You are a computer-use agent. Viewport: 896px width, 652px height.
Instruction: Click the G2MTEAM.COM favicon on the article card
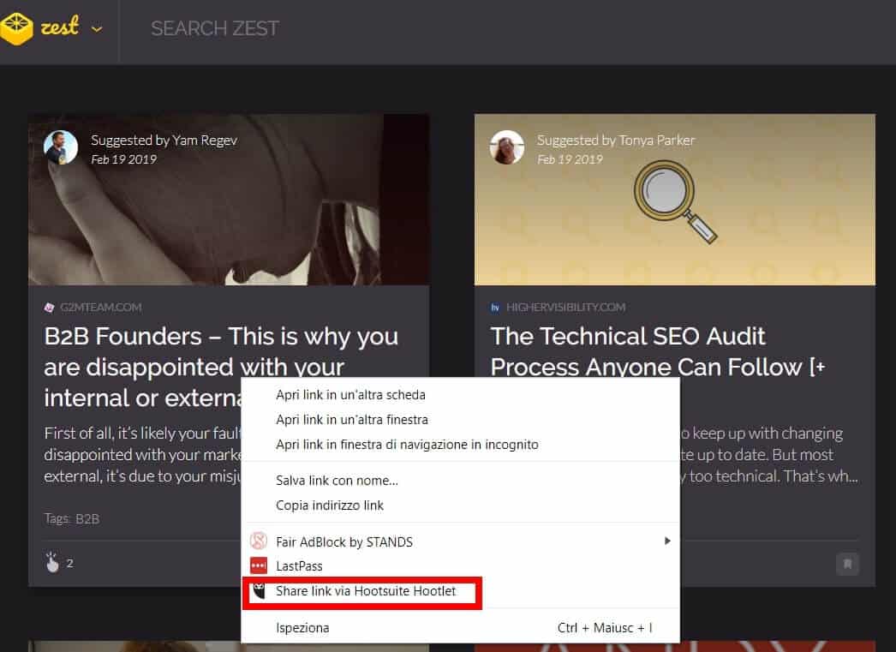50,307
